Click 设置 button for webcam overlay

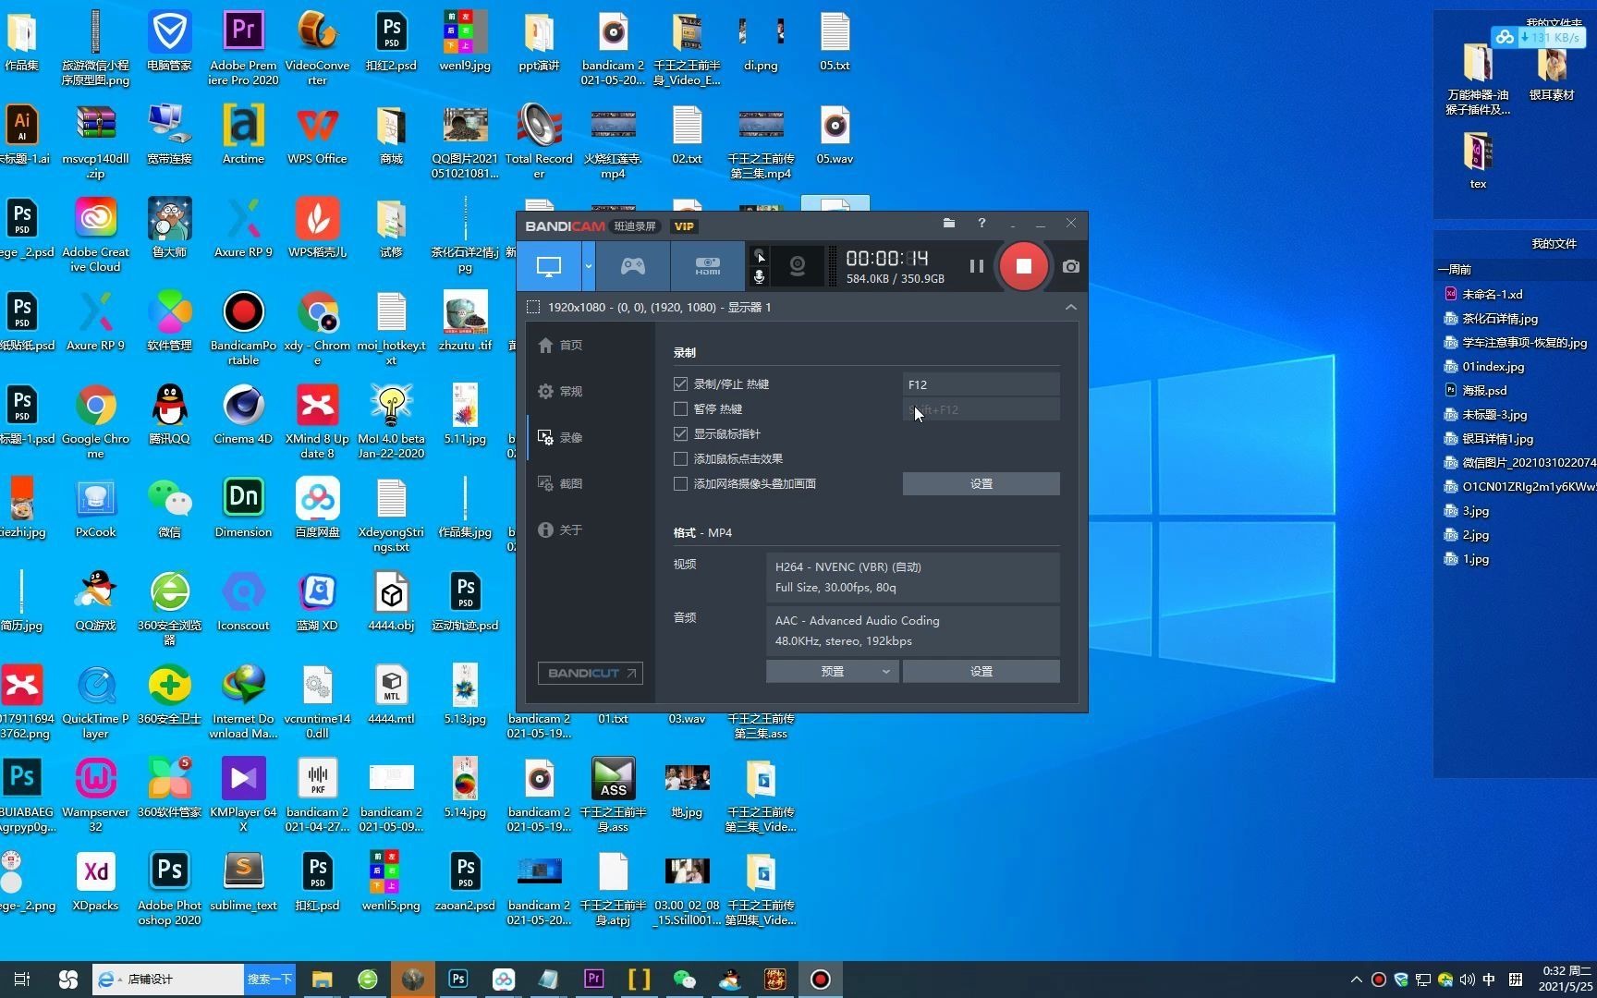[x=981, y=483]
